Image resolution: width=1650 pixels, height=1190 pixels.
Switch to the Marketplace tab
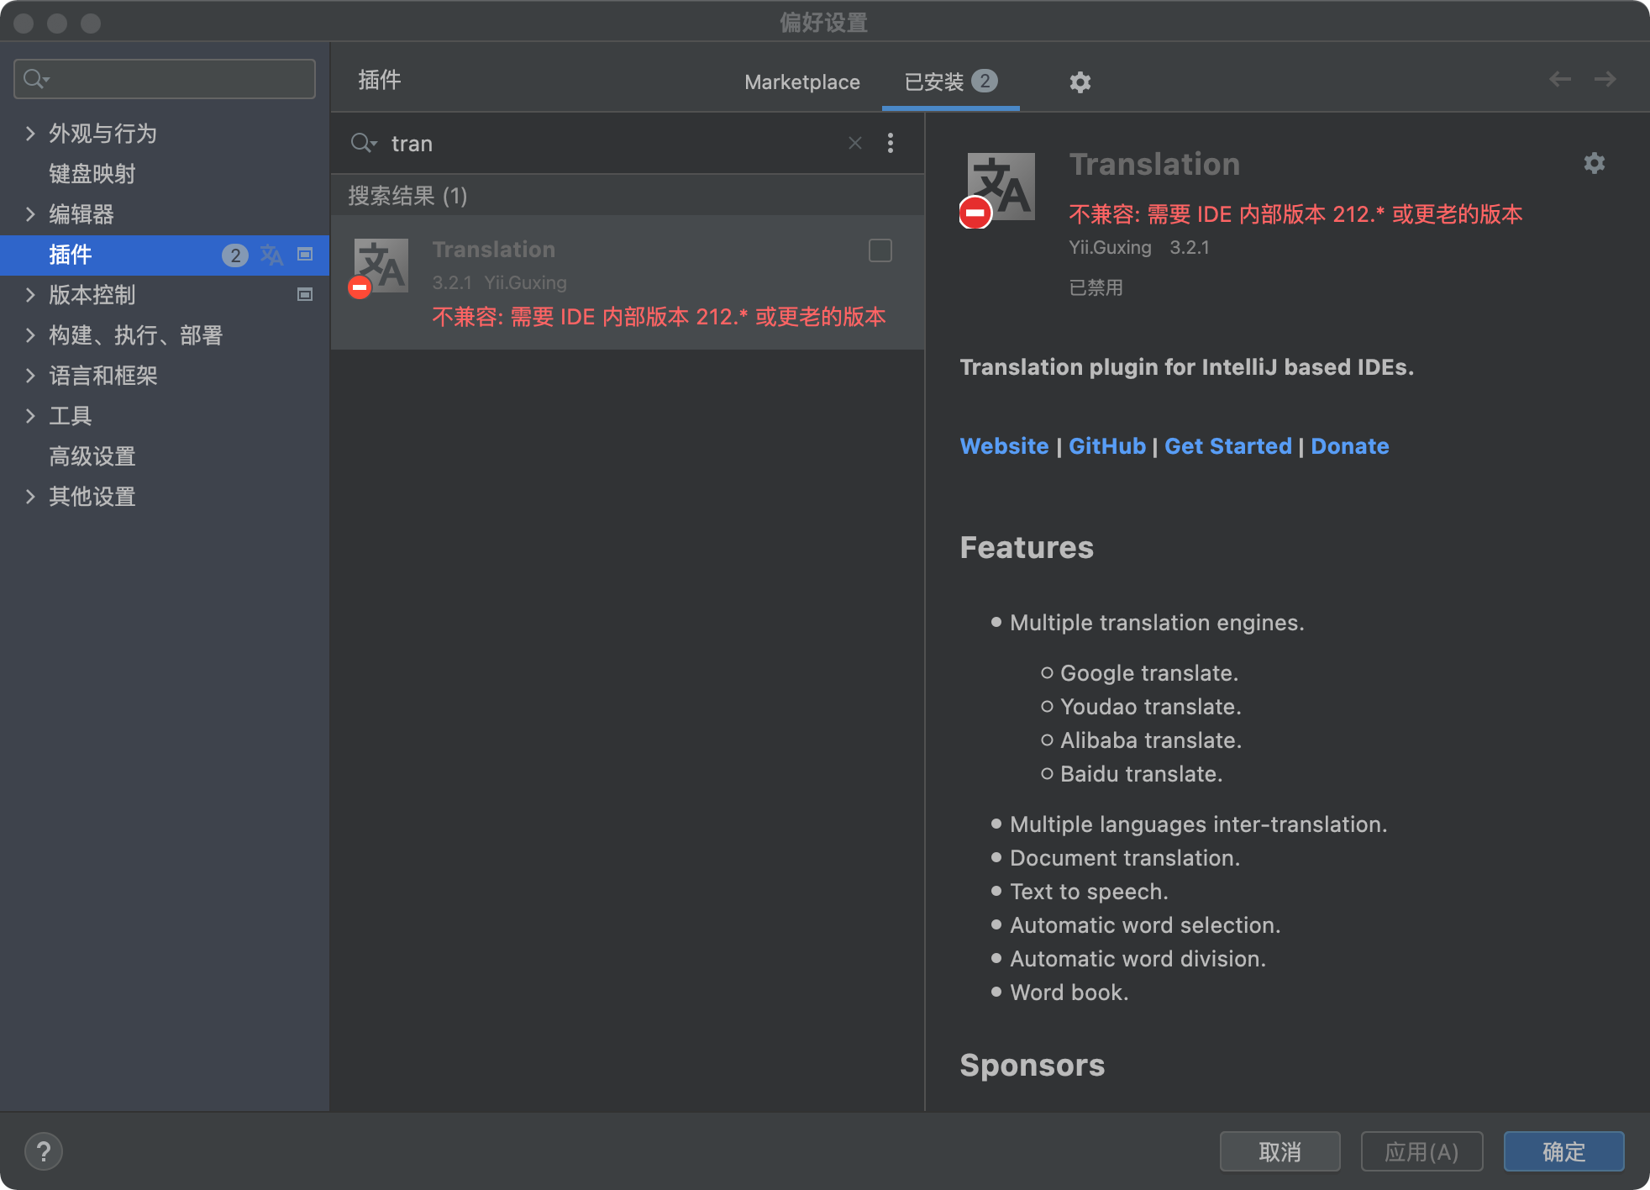pos(801,82)
